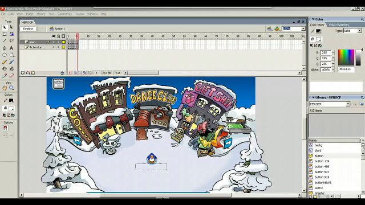Screen dimensions: 365x205
Task: Open the stage zoom percentage dropdown
Action: pyautogui.click(x=303, y=28)
